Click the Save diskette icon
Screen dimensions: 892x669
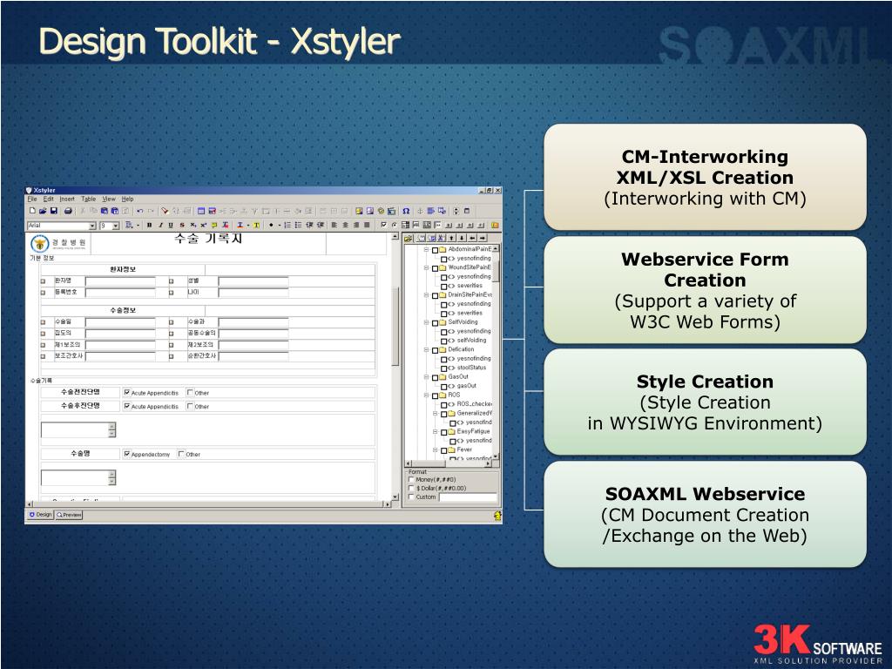pos(53,211)
